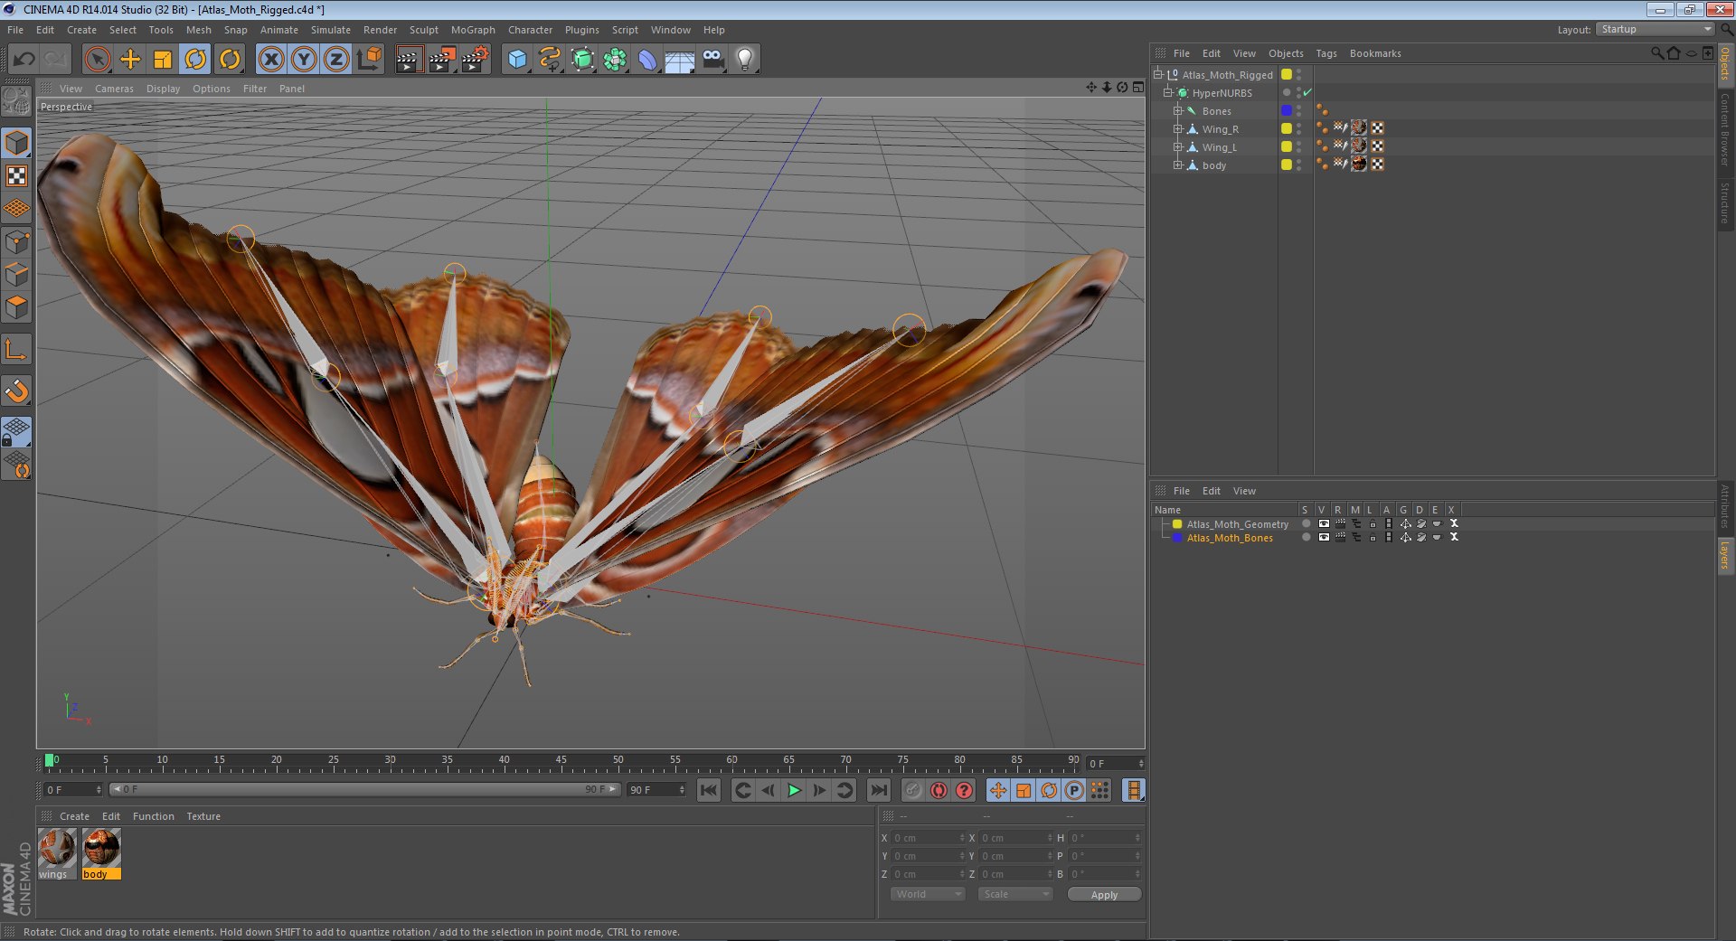Screen dimensions: 1736x941
Task: Enable Edges mode
Action: [17, 274]
